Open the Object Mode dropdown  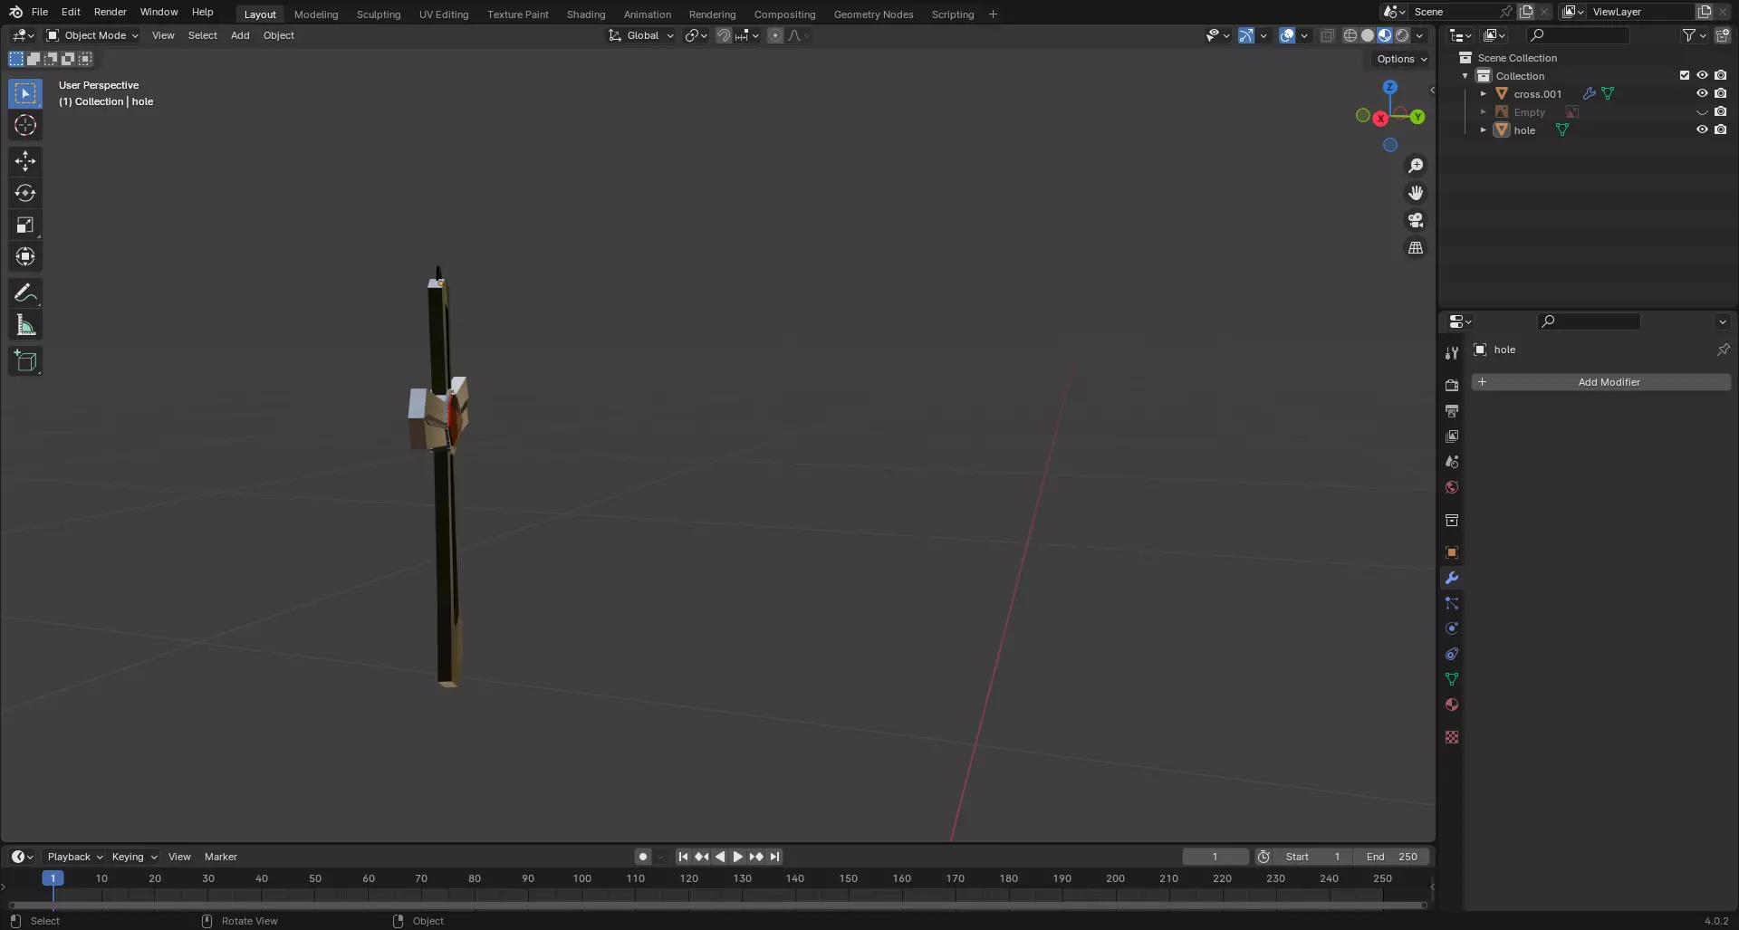click(x=92, y=35)
